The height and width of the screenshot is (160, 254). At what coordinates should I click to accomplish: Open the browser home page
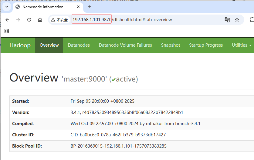(40, 20)
